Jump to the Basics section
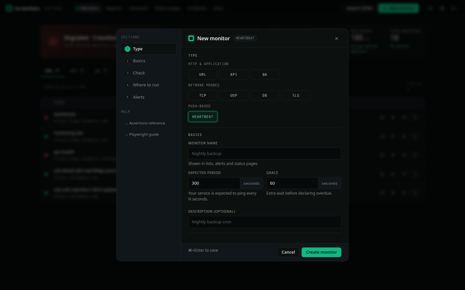The height and width of the screenshot is (290, 465). [x=149, y=61]
